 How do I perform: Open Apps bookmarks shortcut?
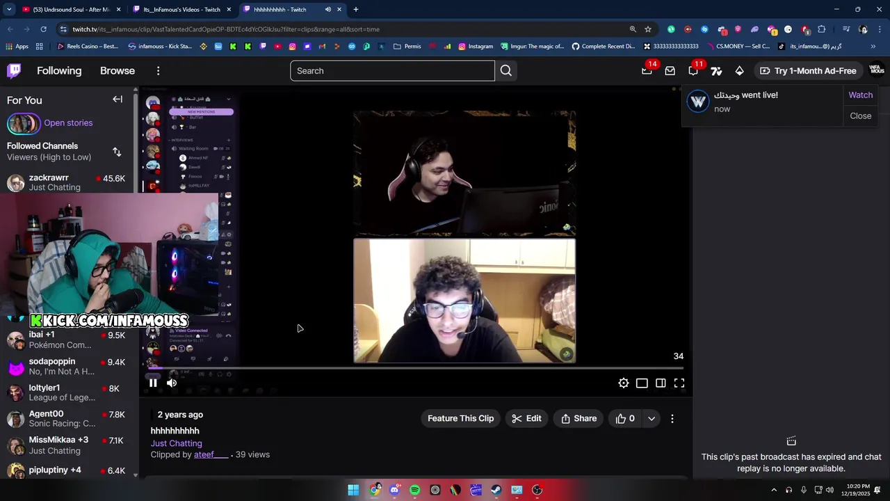coord(17,47)
